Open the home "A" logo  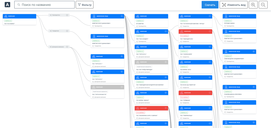click(7, 5)
